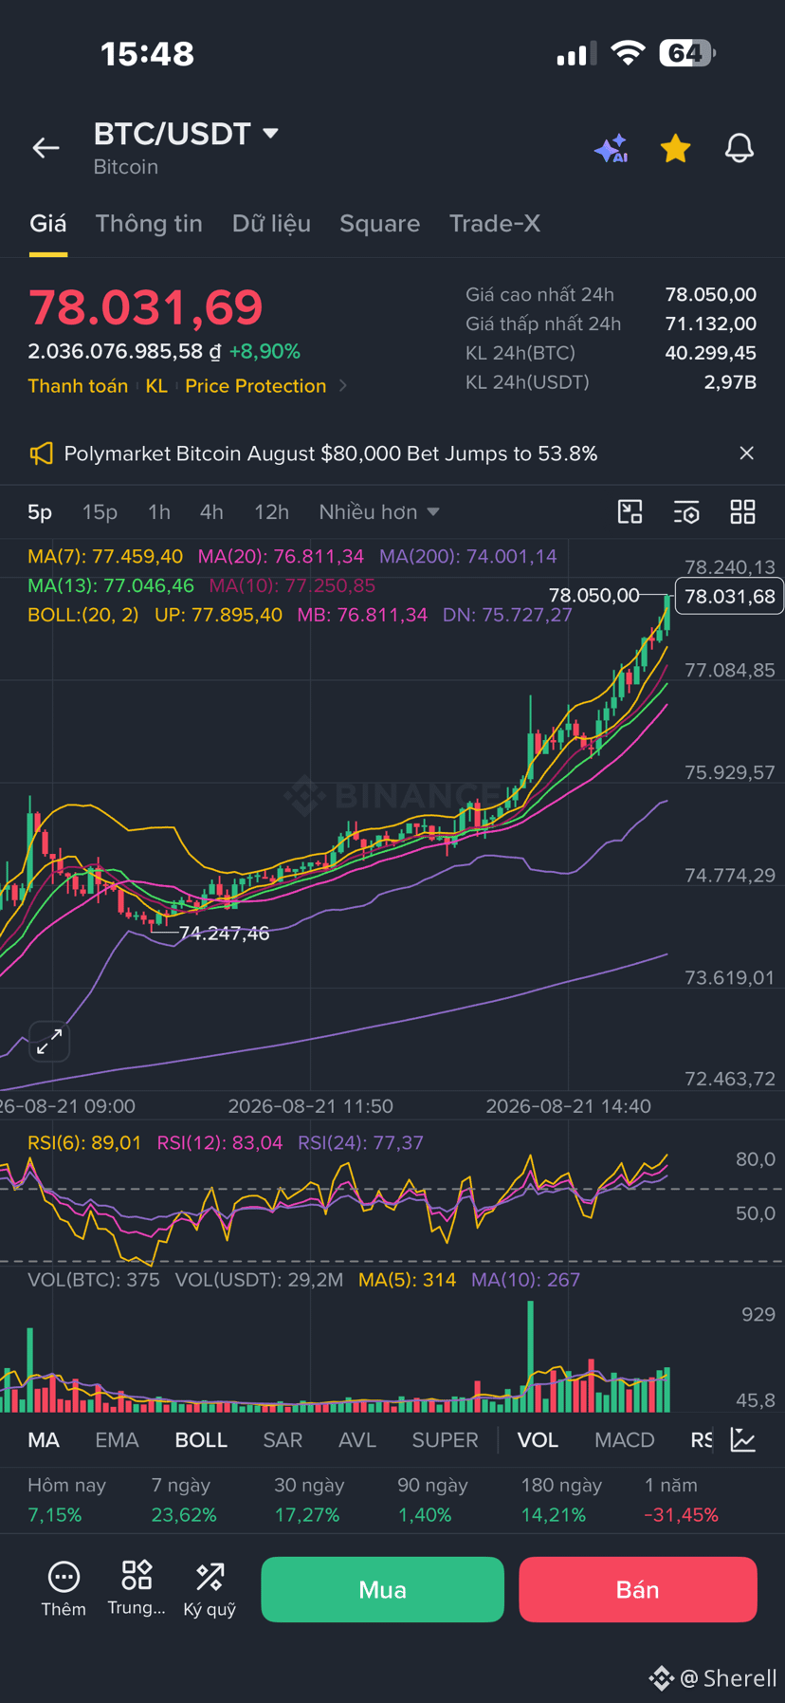Expand the BTC/USDT pair dropdown
The height and width of the screenshot is (1703, 785).
pyautogui.click(x=270, y=134)
